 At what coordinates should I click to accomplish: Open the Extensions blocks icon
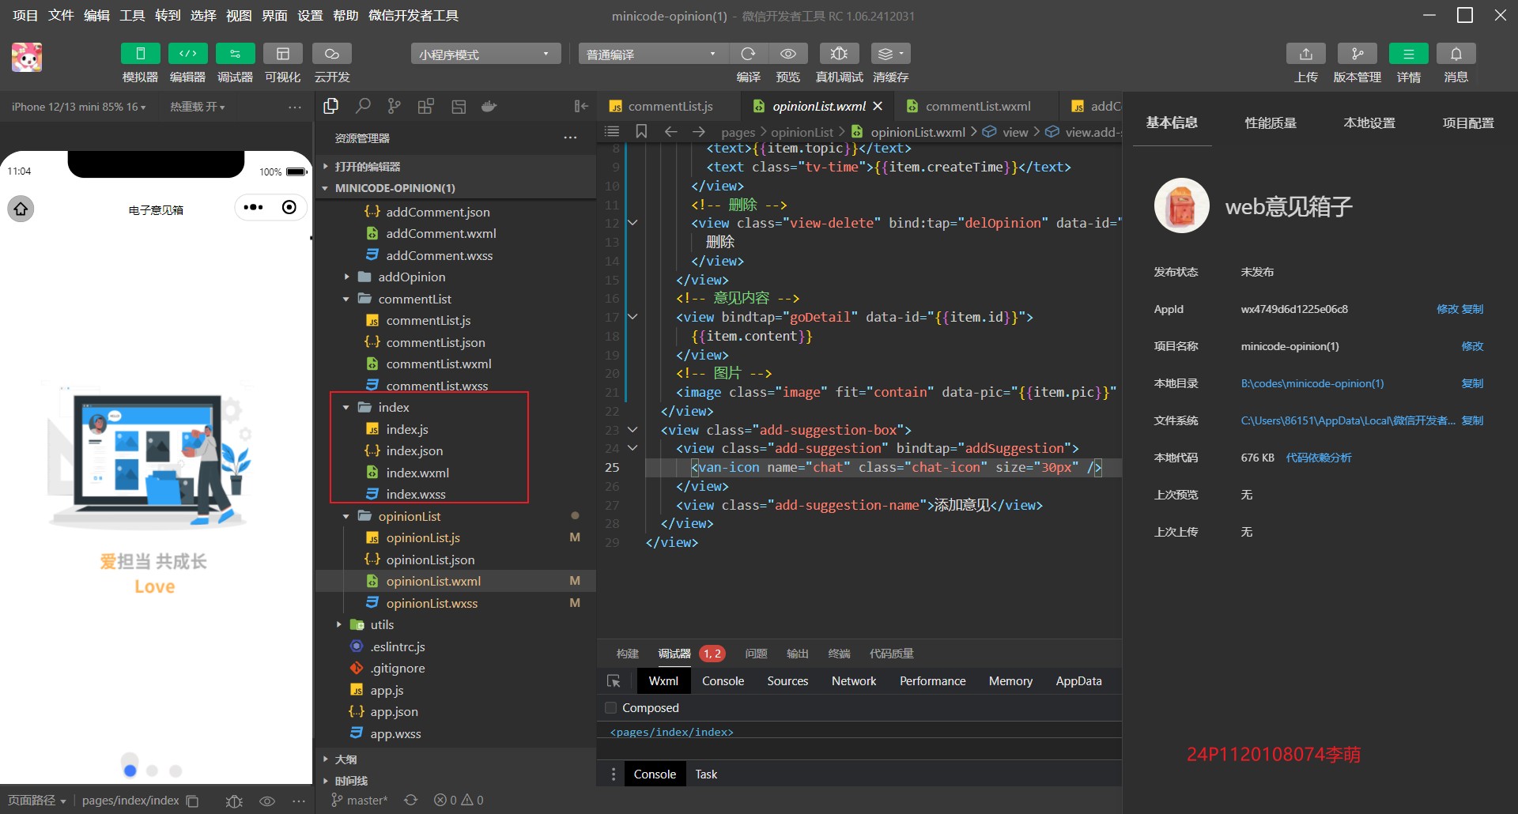(x=426, y=106)
